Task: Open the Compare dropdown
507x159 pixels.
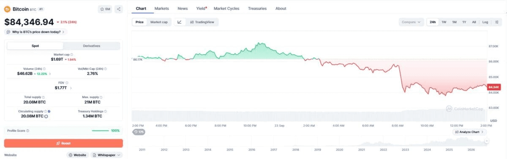Action: pos(411,22)
